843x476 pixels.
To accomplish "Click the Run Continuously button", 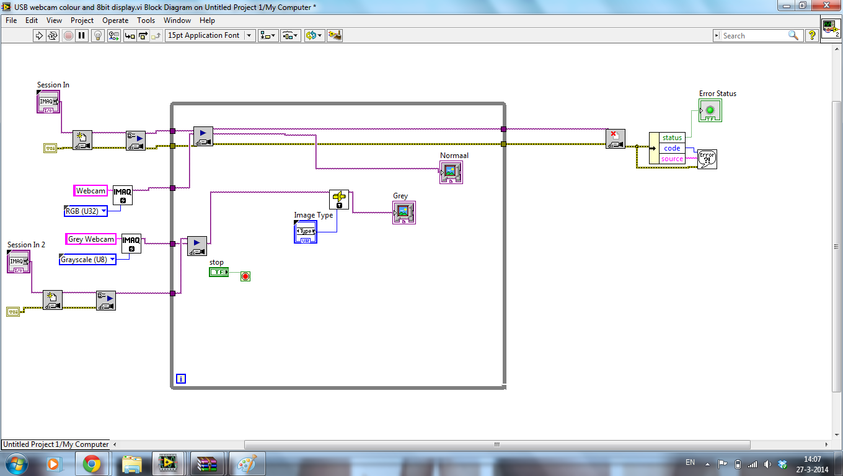I will click(x=53, y=35).
